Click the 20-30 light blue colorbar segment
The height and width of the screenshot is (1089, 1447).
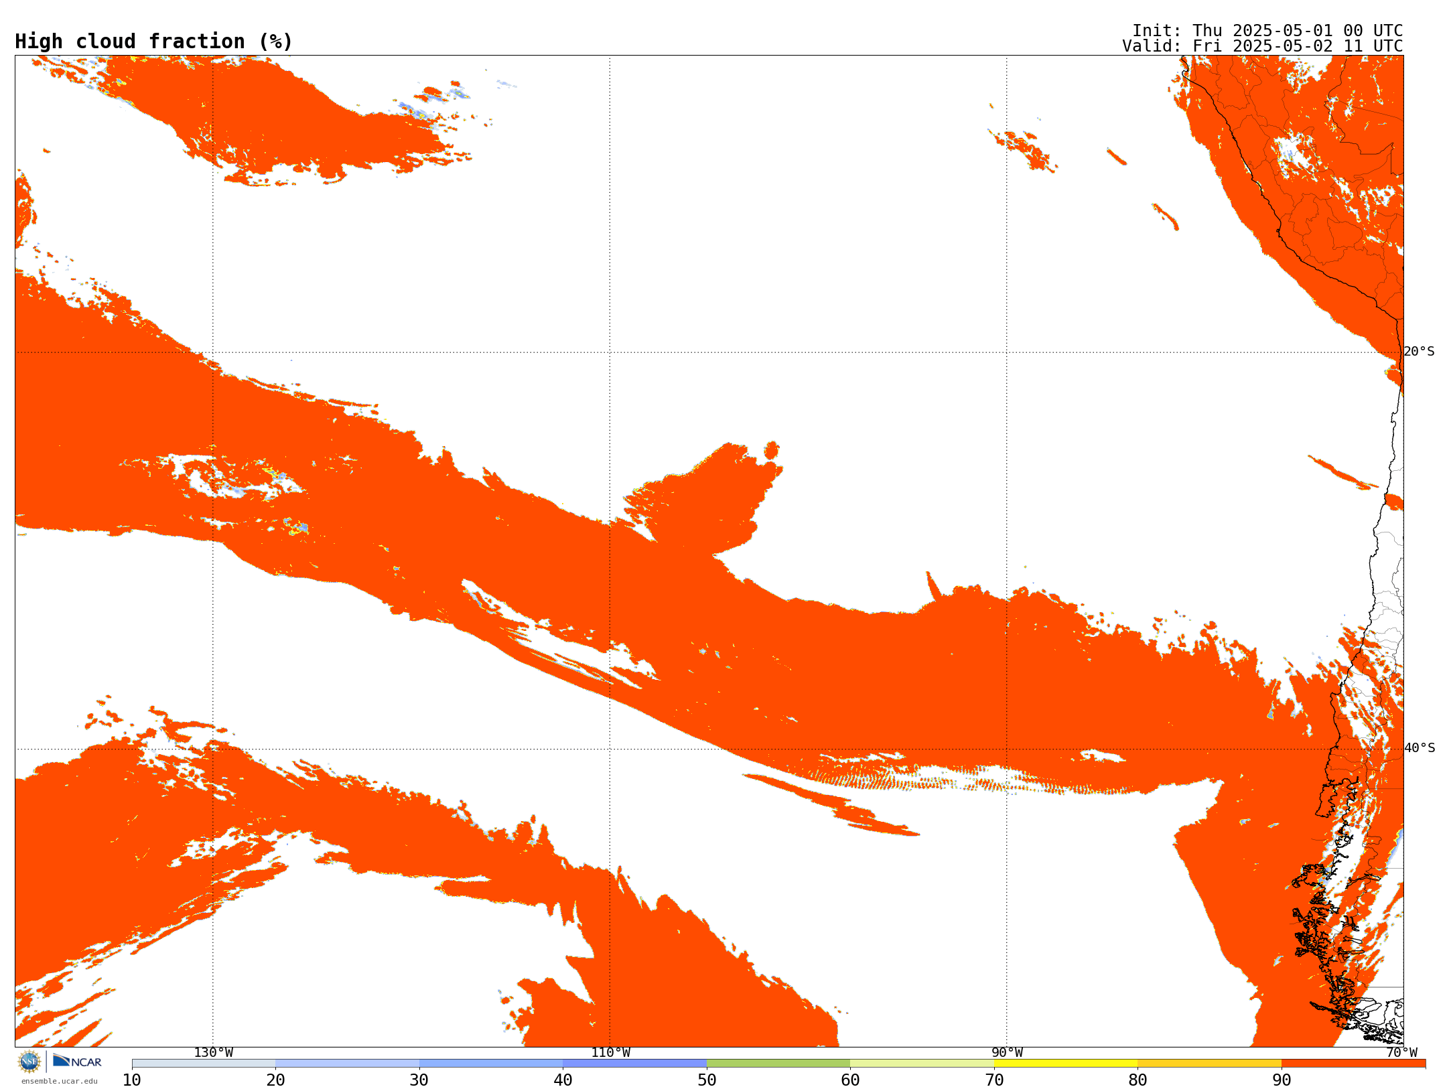coord(348,1064)
